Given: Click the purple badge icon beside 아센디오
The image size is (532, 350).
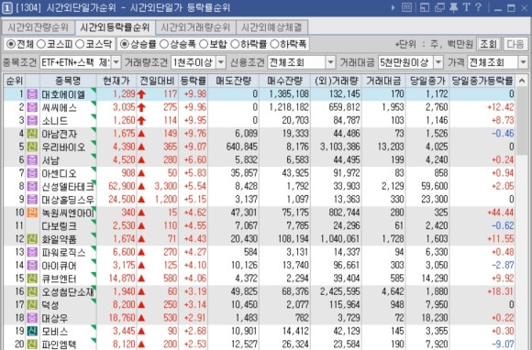Looking at the screenshot, I should 32,173.
